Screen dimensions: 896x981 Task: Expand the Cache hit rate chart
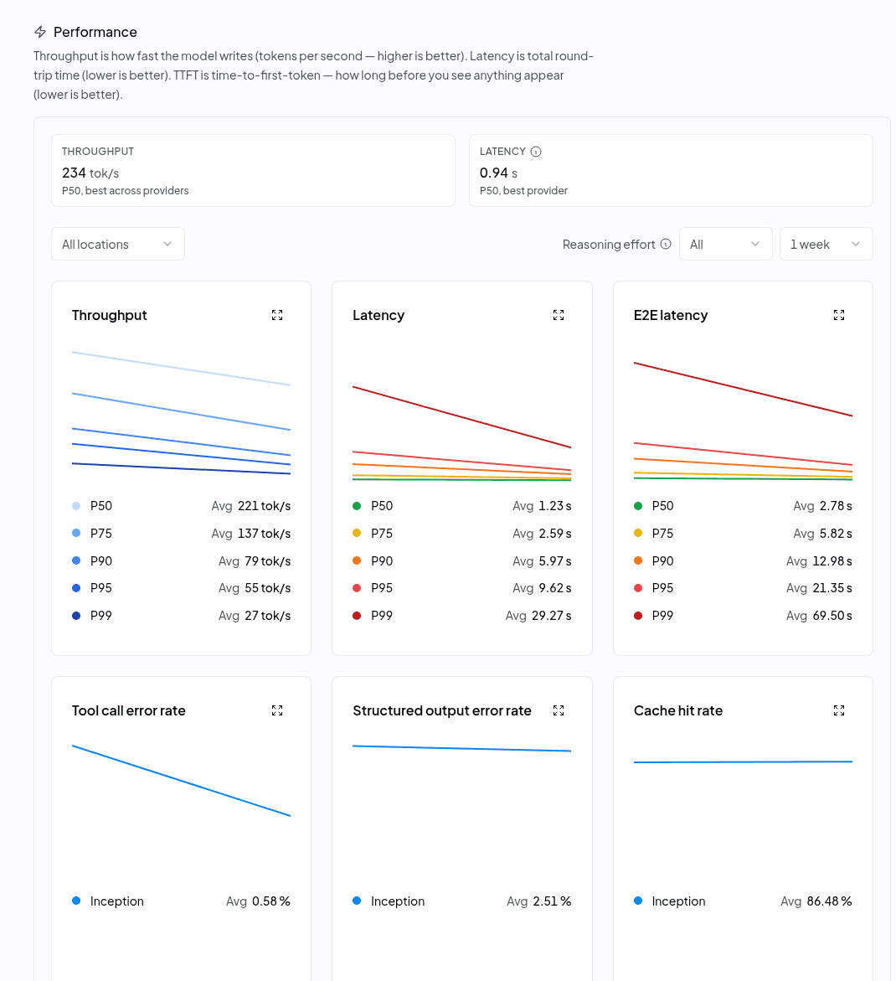[839, 710]
